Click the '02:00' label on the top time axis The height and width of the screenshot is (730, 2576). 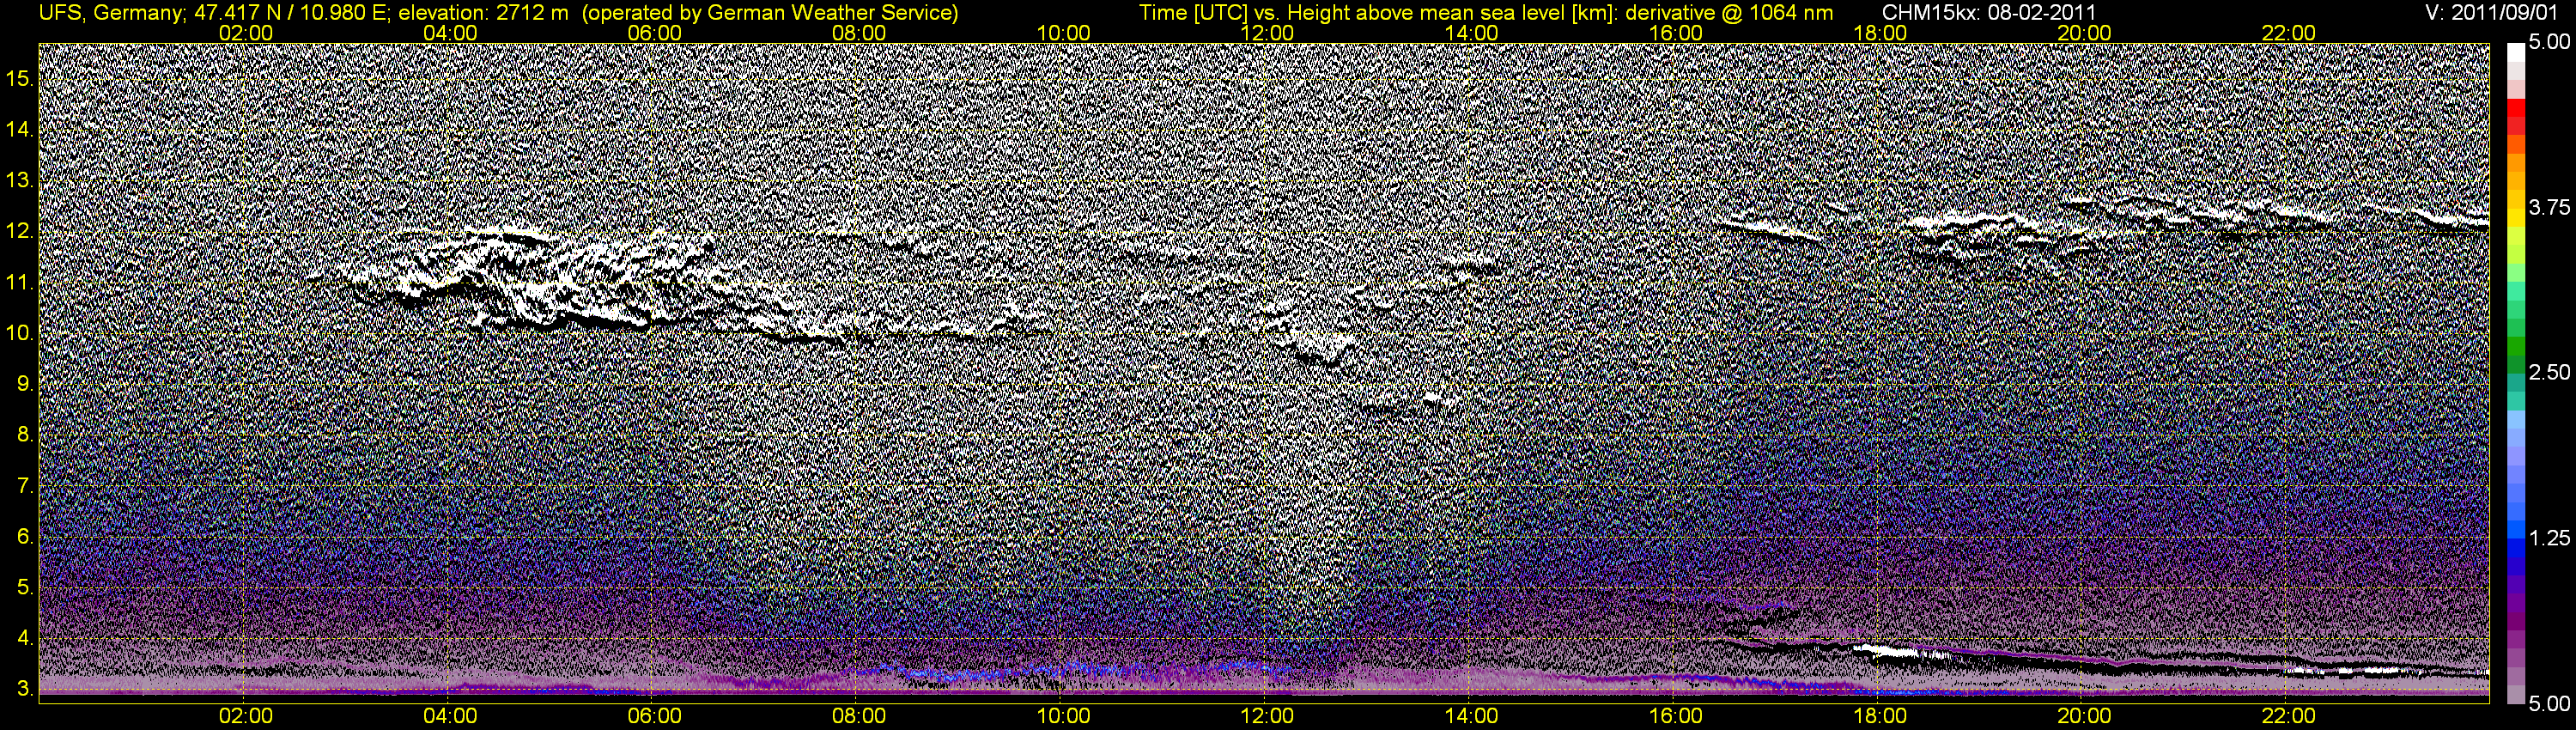[246, 33]
